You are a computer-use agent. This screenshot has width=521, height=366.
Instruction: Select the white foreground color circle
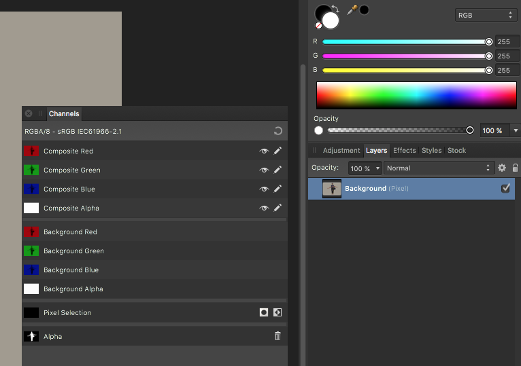(x=331, y=21)
